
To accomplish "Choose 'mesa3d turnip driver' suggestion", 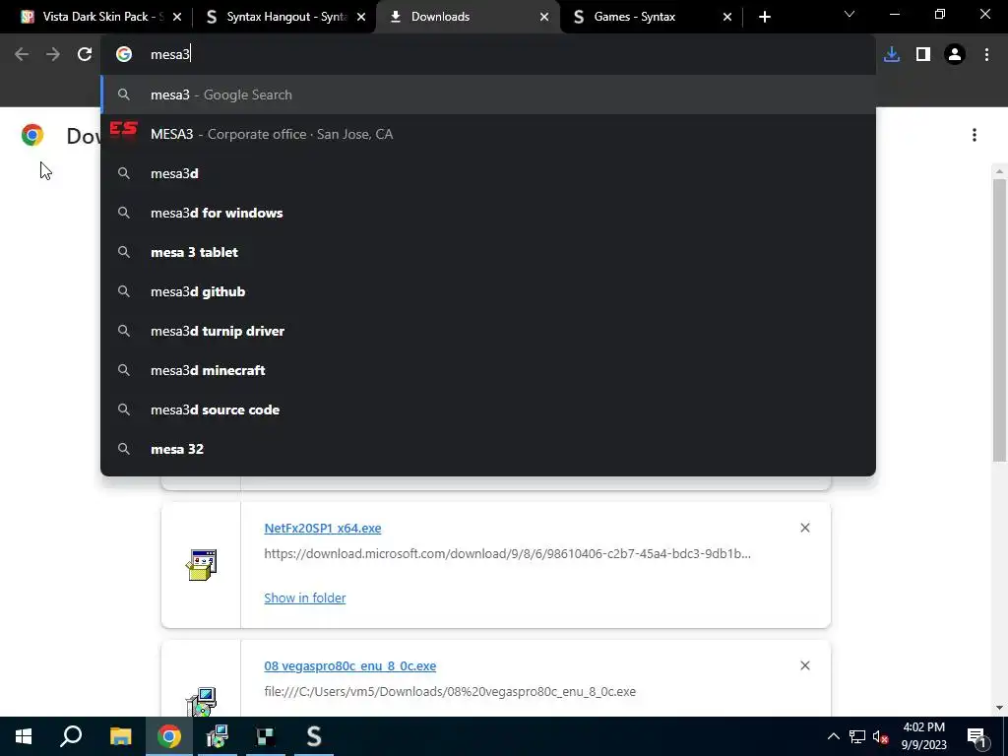I will pyautogui.click(x=488, y=331).
